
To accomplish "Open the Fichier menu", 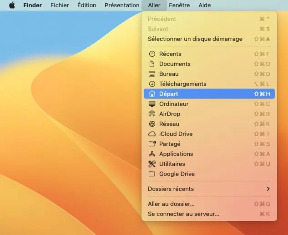I will pyautogui.click(x=60, y=5).
